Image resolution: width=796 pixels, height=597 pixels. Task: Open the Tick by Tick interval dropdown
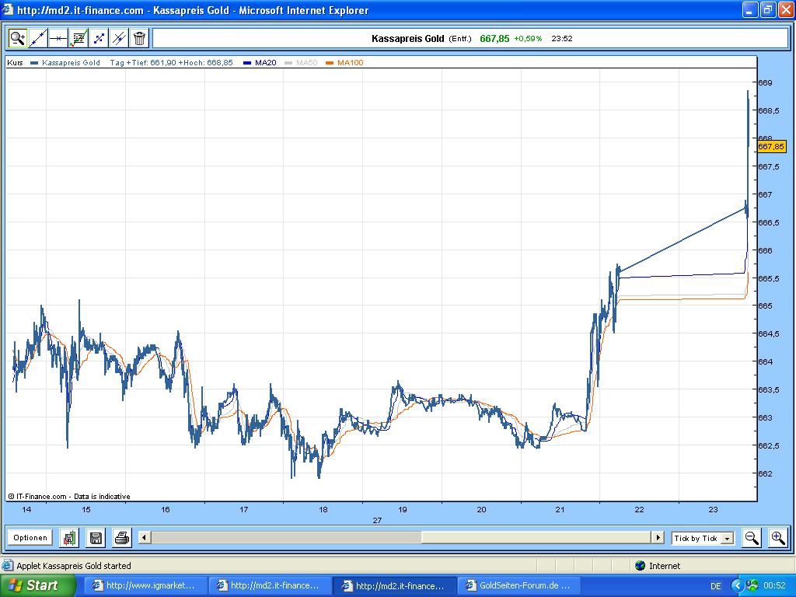[x=703, y=538]
